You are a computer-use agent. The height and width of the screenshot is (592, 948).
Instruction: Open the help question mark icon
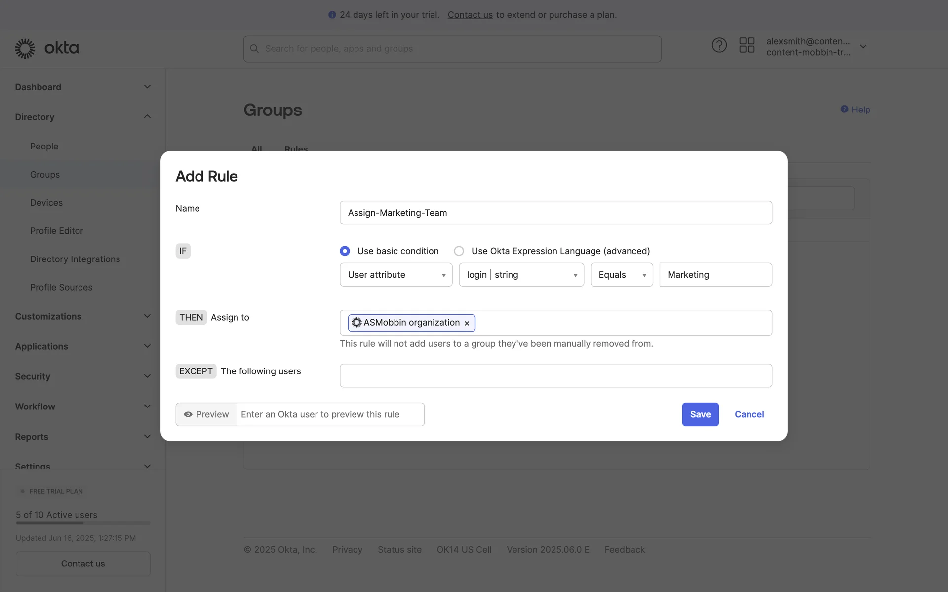point(719,45)
